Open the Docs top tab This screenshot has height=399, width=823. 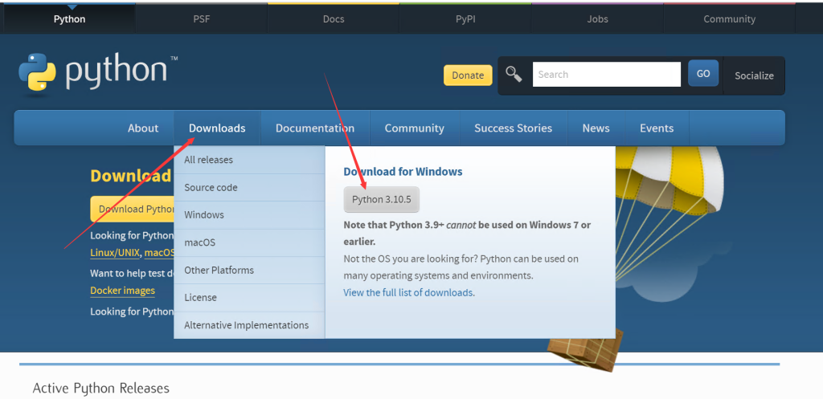[x=334, y=19]
